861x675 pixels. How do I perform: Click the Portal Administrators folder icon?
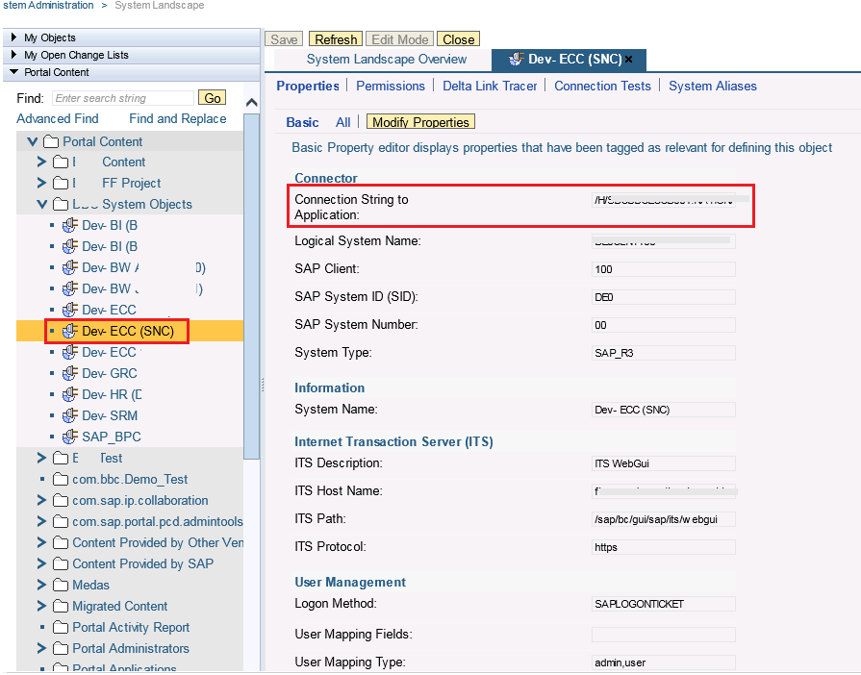(x=62, y=648)
